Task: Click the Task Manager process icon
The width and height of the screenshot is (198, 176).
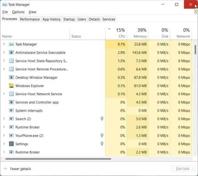Action: 11,44
